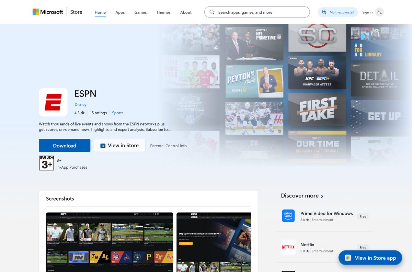Image resolution: width=412 pixels, height=272 pixels.
Task: Open the first ESPN screenshot thumbnail
Action: (x=110, y=242)
